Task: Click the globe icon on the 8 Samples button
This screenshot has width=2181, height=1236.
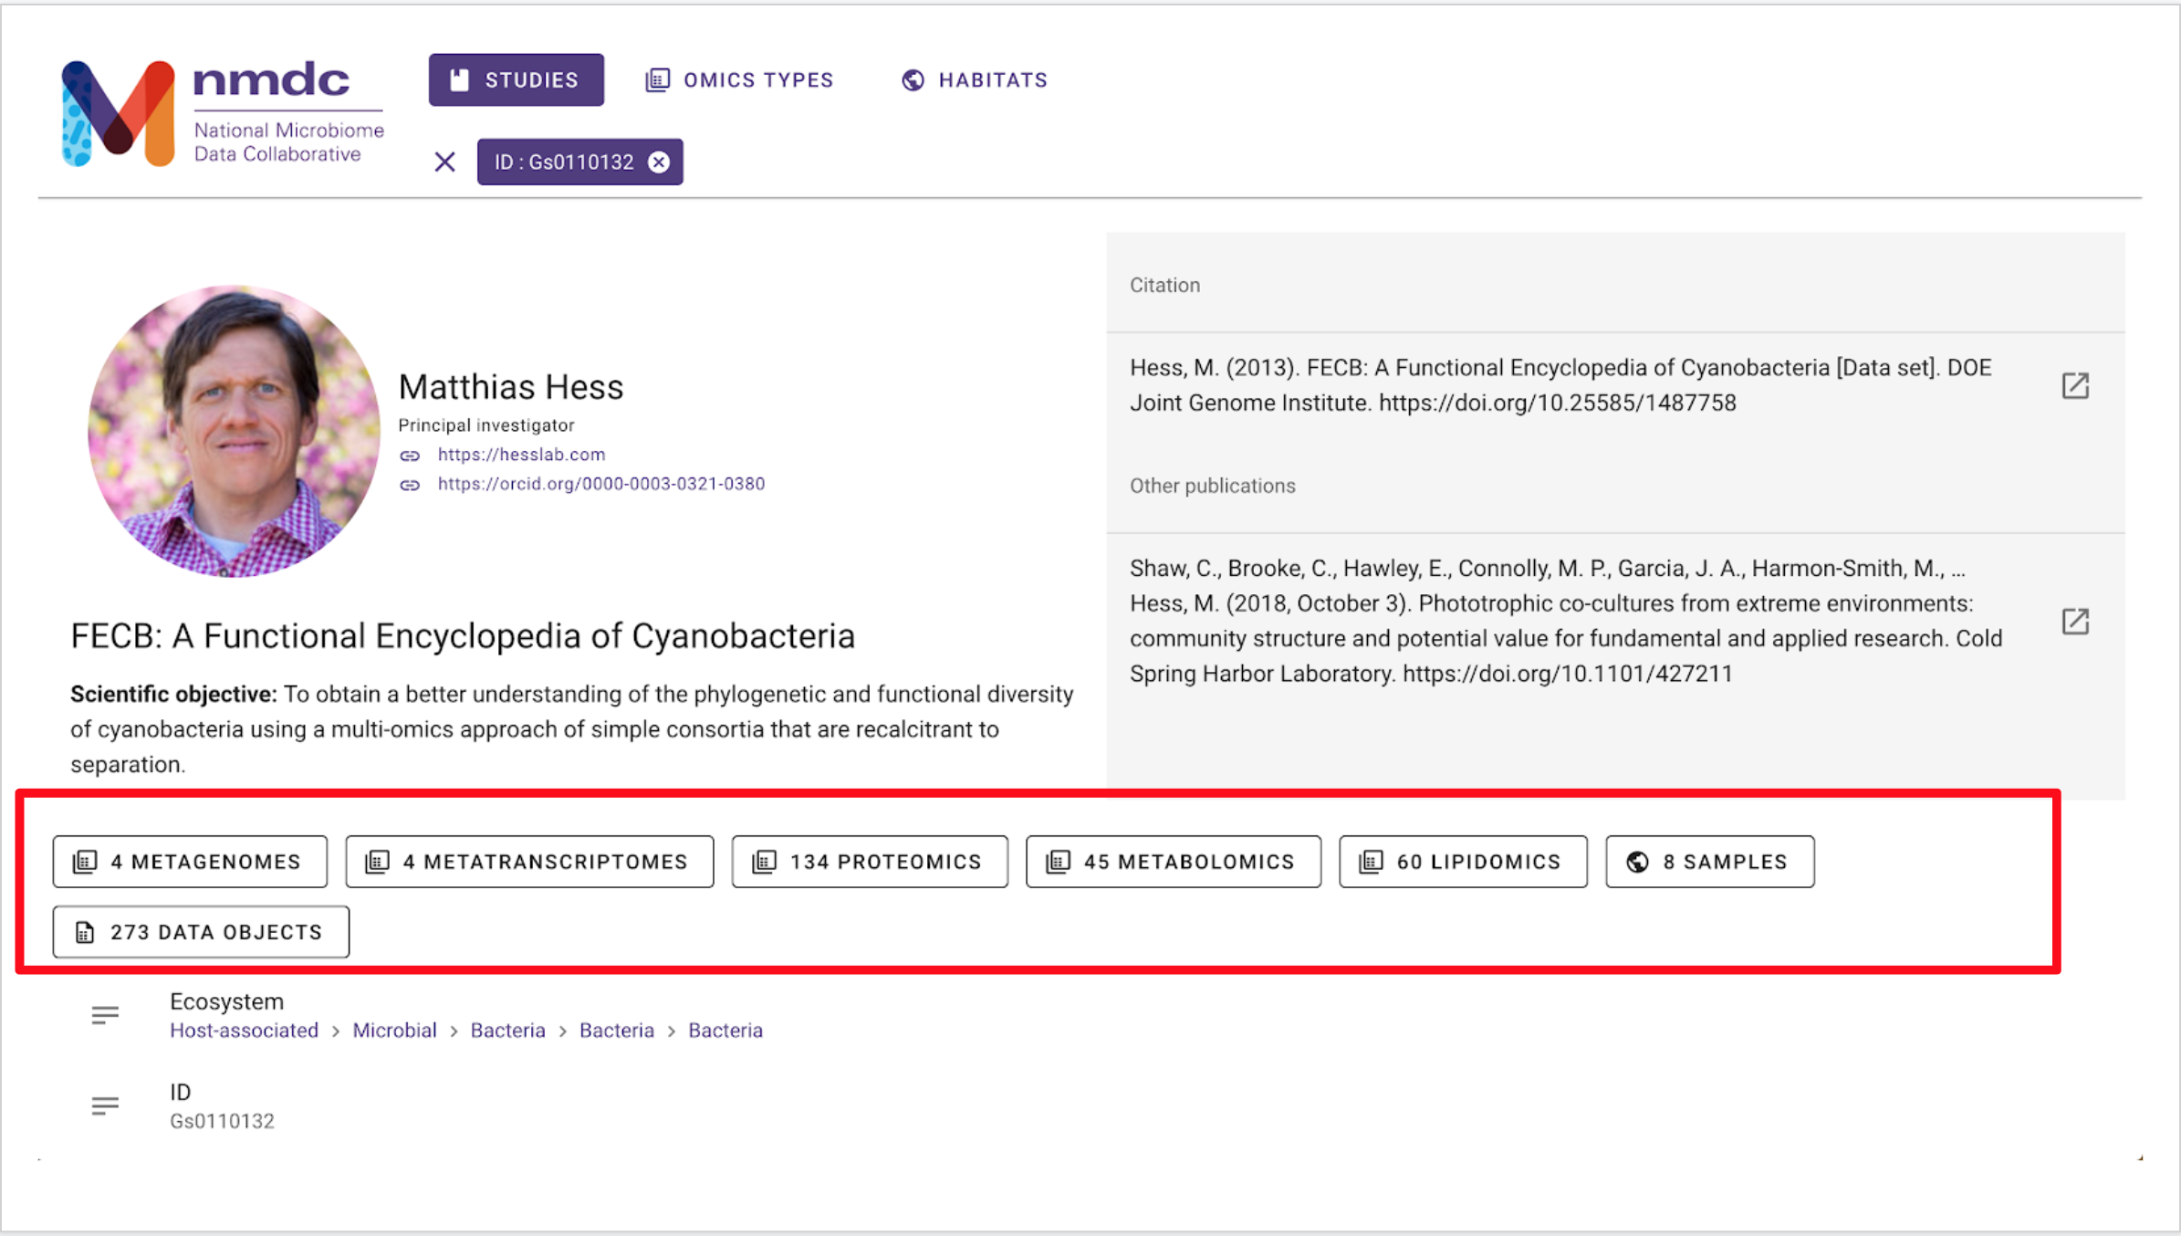Action: tap(1639, 860)
